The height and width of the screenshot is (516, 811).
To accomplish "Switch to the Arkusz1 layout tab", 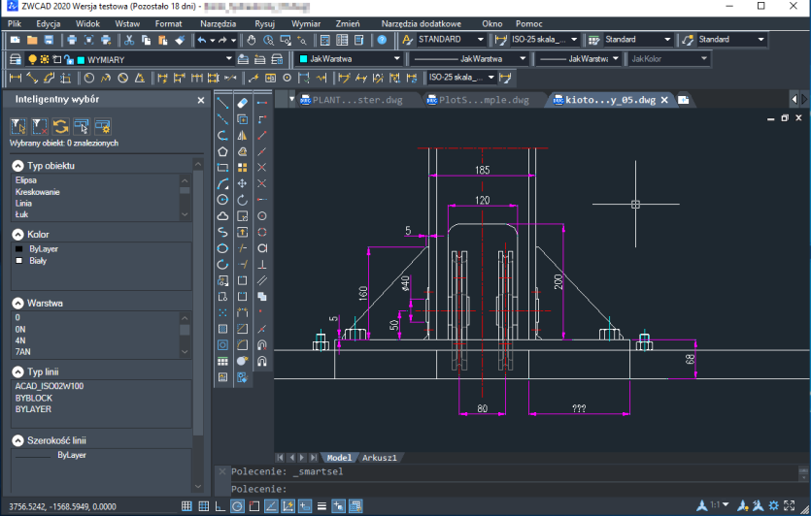I will click(380, 458).
